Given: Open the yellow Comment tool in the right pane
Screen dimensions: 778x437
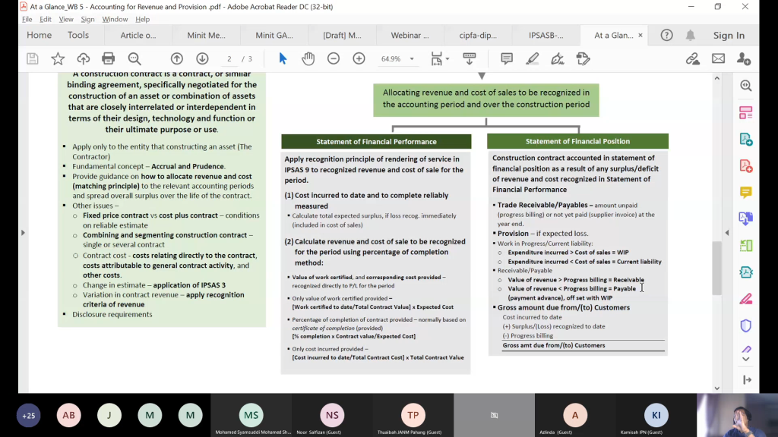Looking at the screenshot, I should tap(746, 192).
